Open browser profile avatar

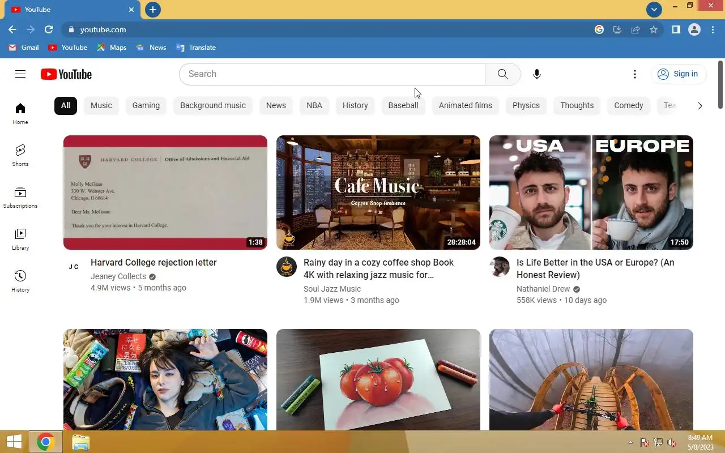(694, 29)
